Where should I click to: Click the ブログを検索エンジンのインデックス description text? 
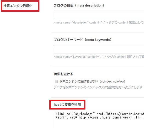click(98, 87)
